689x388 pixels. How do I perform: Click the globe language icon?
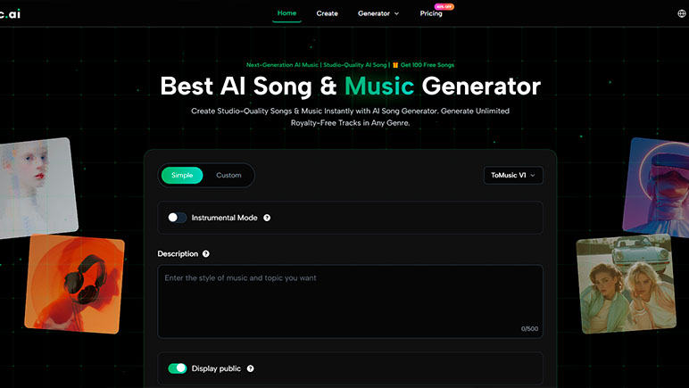pyautogui.click(x=682, y=13)
